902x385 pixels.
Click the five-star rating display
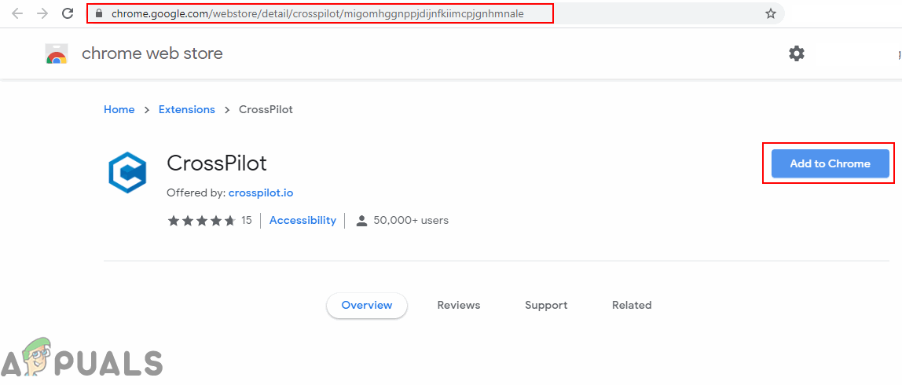[x=201, y=221]
